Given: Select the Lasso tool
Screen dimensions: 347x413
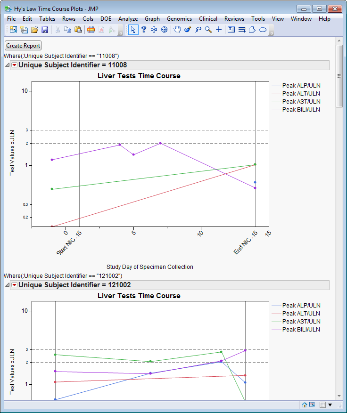Looking at the screenshot, I should click(x=198, y=30).
